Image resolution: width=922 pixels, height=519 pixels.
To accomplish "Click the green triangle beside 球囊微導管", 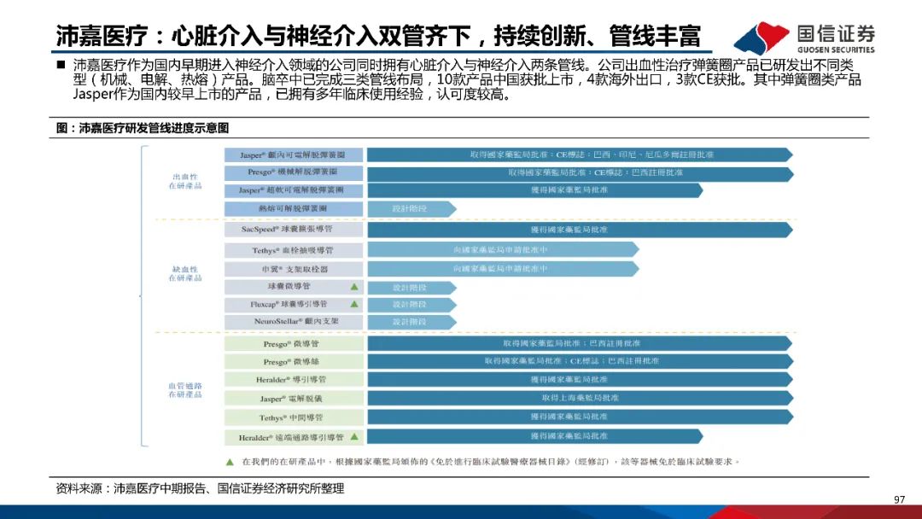I will tap(354, 287).
